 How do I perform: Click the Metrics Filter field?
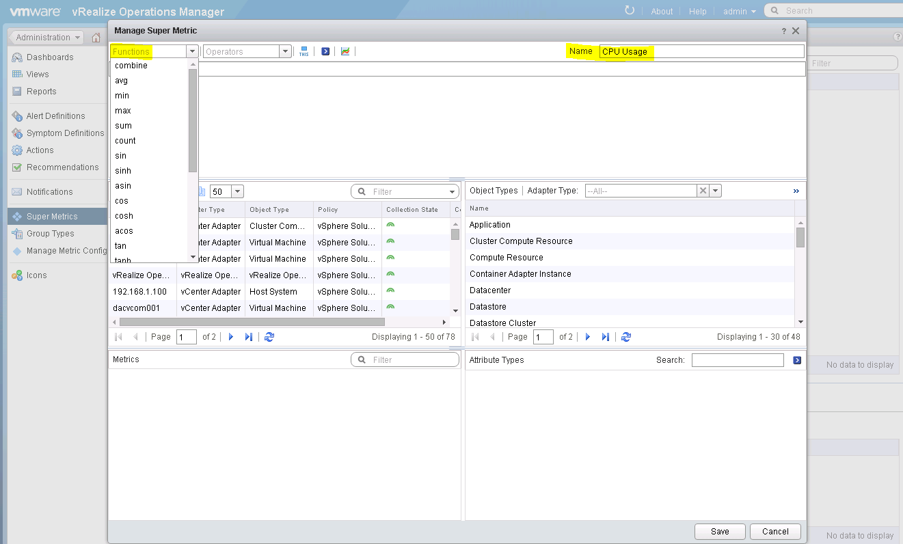[405, 360]
